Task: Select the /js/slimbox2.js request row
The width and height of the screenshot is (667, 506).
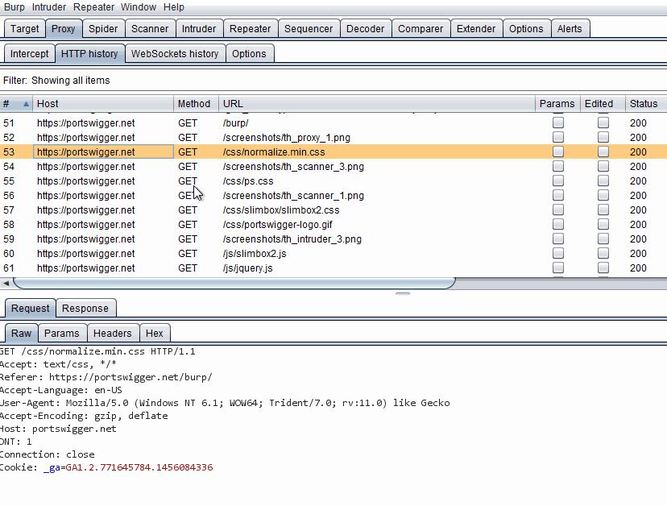Action: [x=254, y=254]
